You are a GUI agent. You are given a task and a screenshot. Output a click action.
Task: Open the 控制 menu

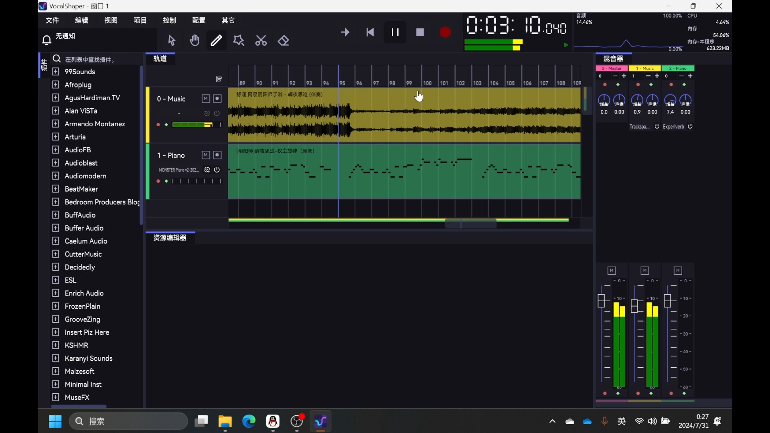click(170, 20)
